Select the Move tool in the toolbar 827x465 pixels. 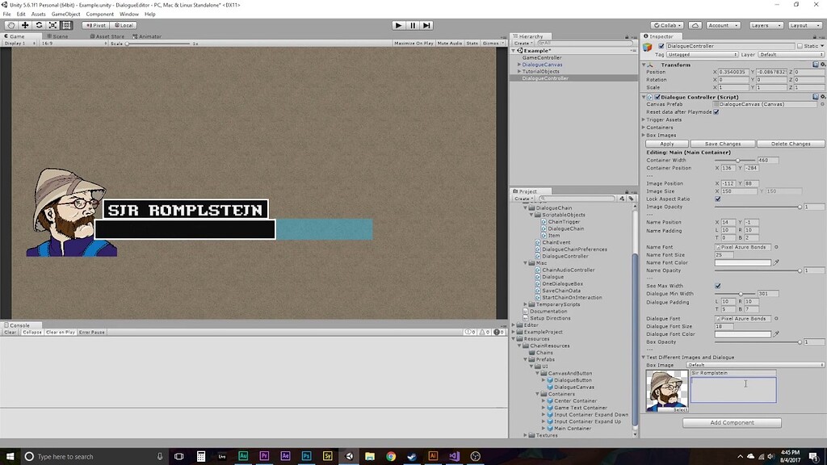pyautogui.click(x=24, y=25)
